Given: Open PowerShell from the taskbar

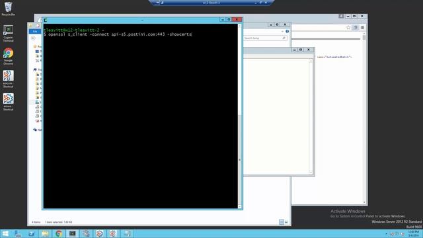Looking at the screenshot, I should click(x=31, y=233).
